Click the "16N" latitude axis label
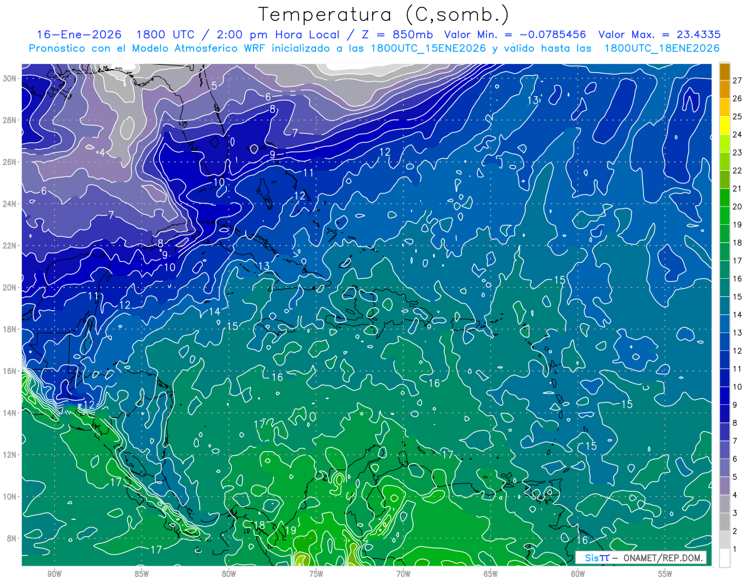The height and width of the screenshot is (582, 754). coord(9,371)
